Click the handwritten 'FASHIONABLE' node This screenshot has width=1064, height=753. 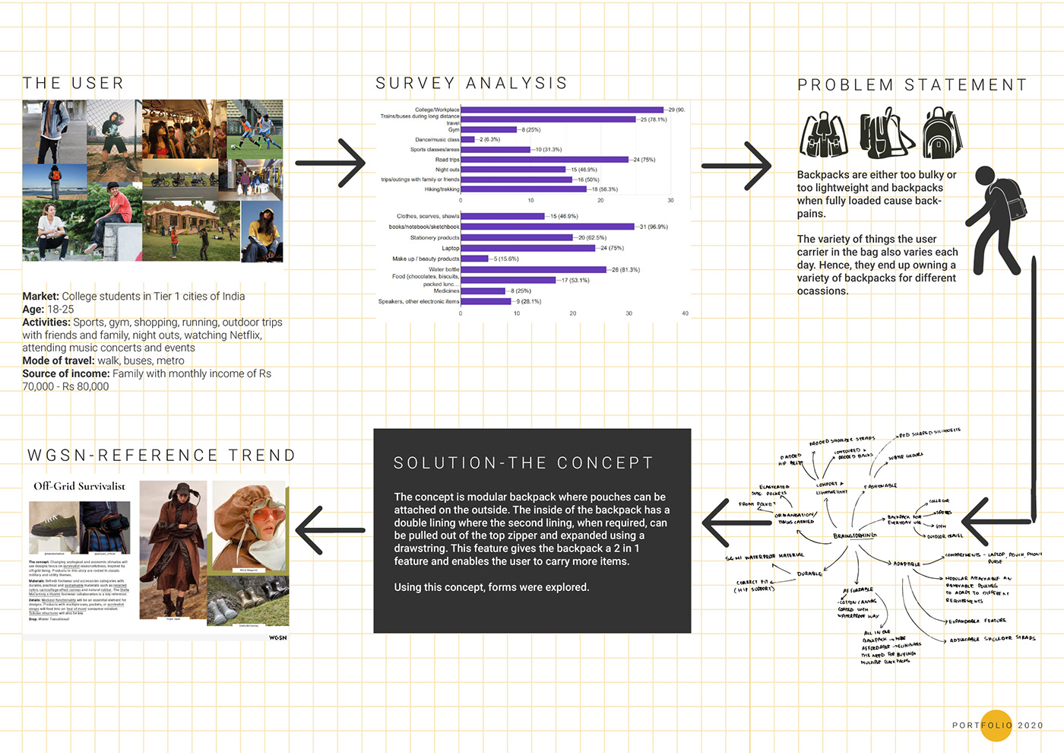click(x=880, y=486)
